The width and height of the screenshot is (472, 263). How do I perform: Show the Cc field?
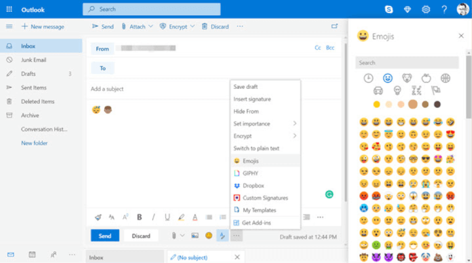pyautogui.click(x=317, y=48)
